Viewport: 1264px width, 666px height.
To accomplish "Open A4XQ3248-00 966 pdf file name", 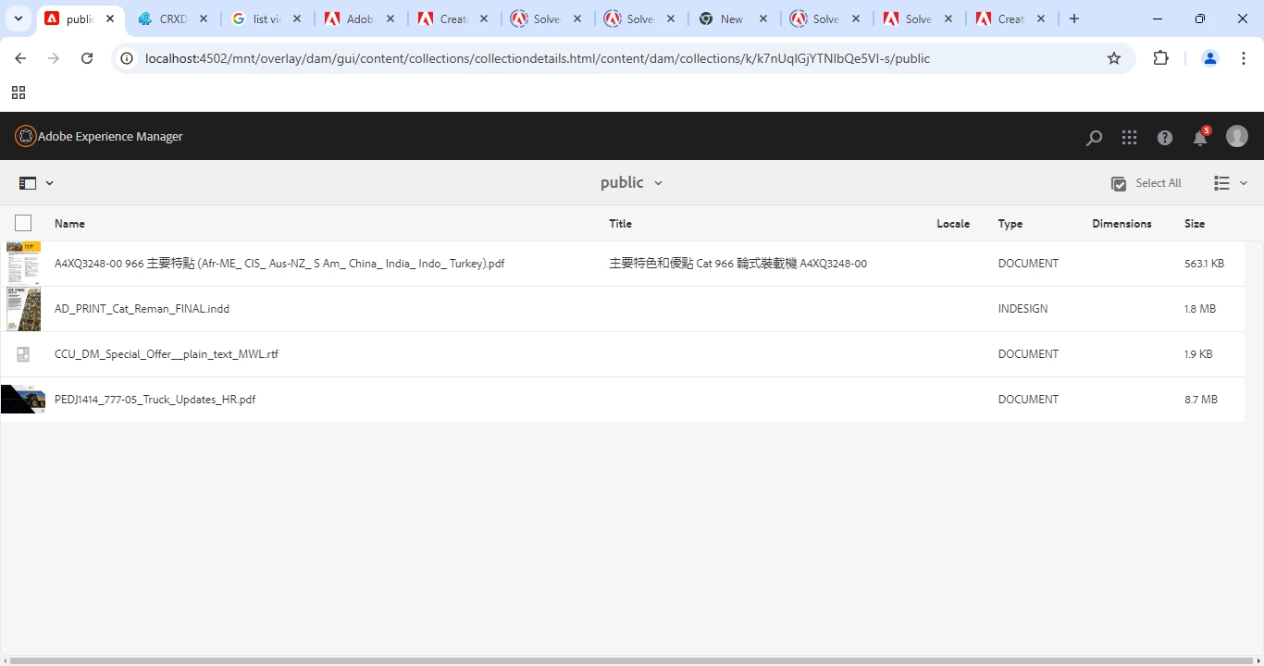I will pyautogui.click(x=279, y=264).
